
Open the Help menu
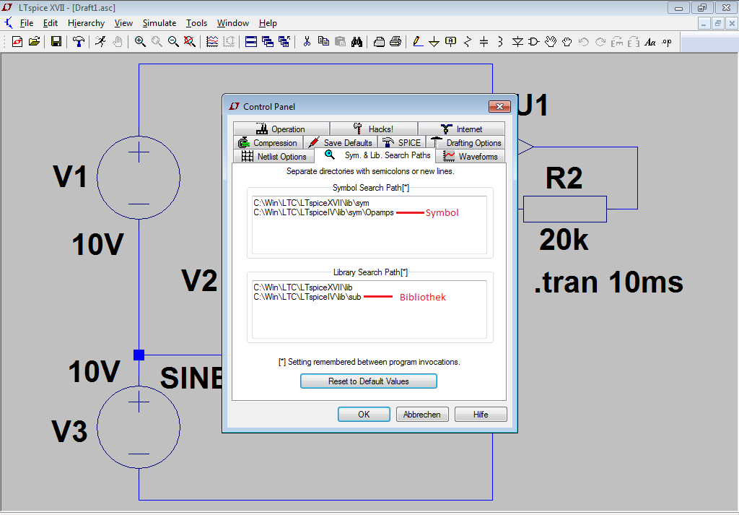[x=268, y=23]
